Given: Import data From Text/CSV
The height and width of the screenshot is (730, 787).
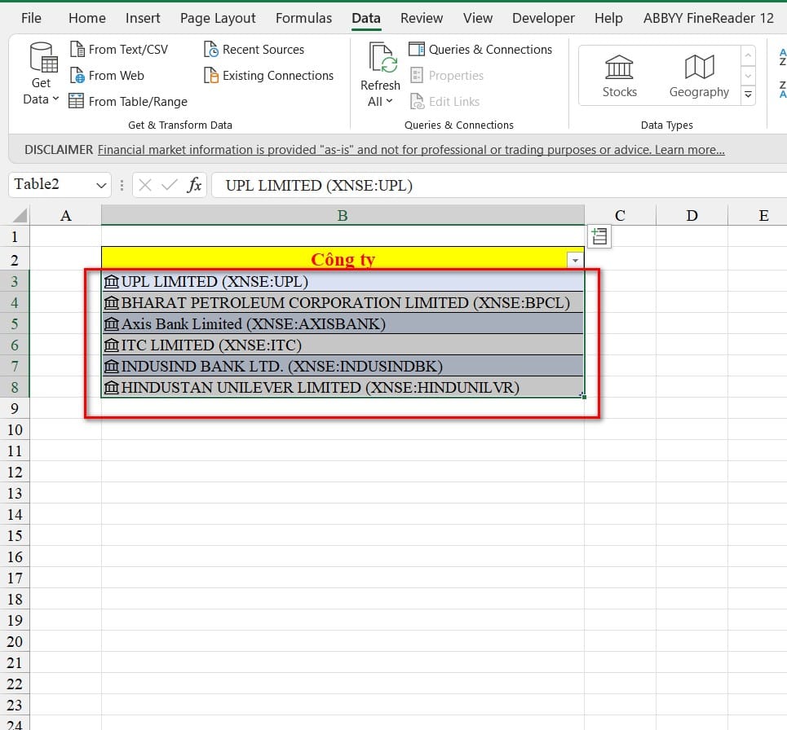Looking at the screenshot, I should click(x=119, y=49).
